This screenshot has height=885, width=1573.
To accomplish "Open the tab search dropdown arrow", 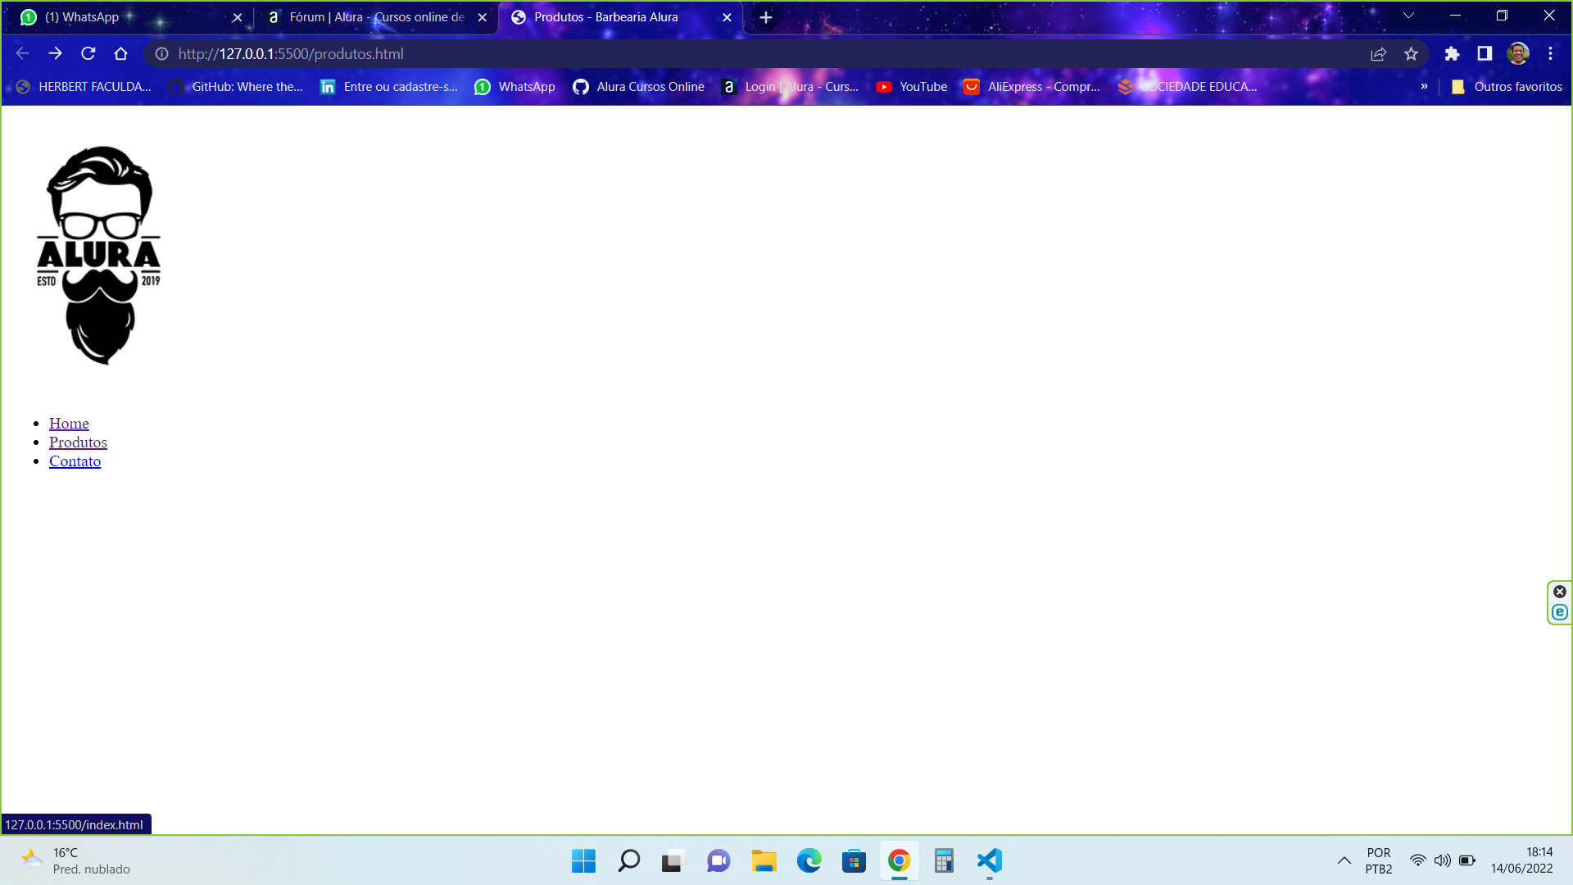I will tap(1408, 16).
